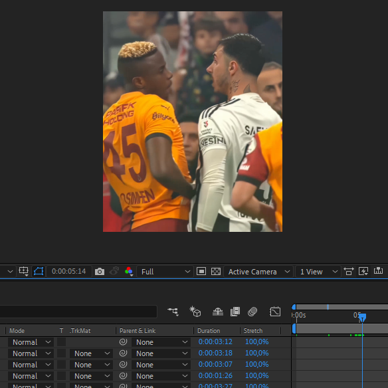Open the Graph Editor icon
The image size is (388, 388).
point(275,312)
